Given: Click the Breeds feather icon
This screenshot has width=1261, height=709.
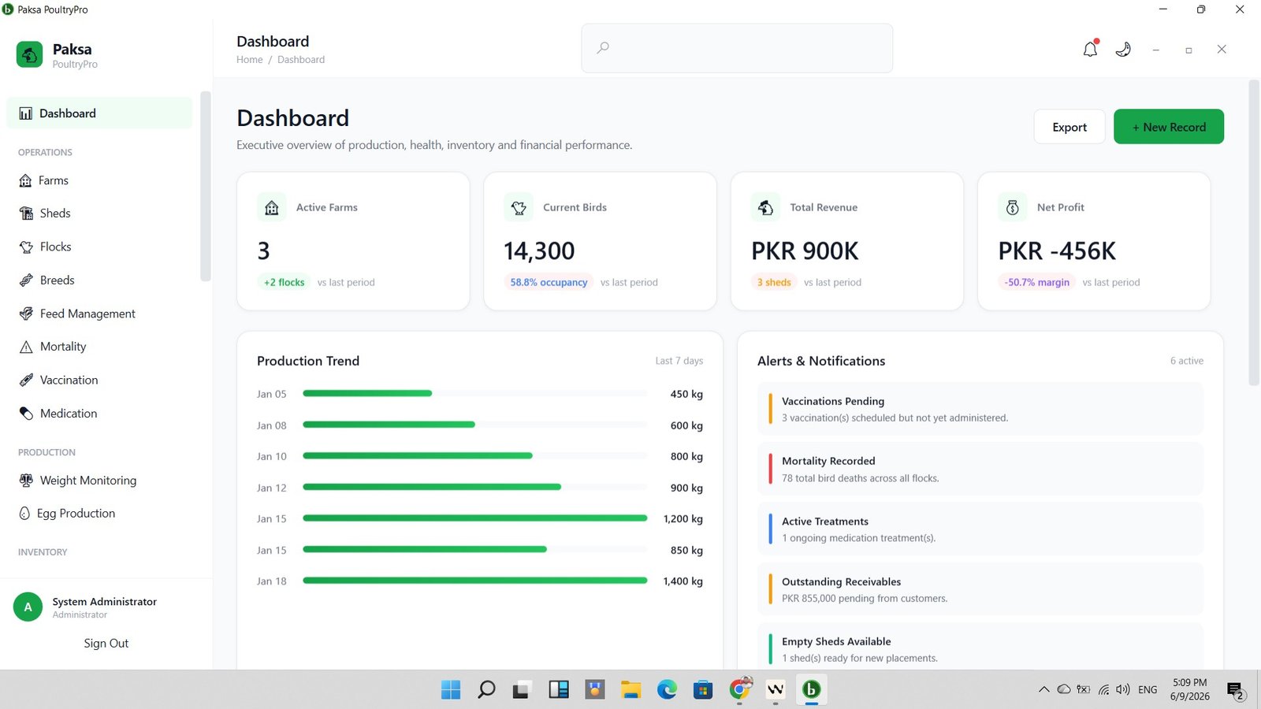Looking at the screenshot, I should tap(26, 280).
